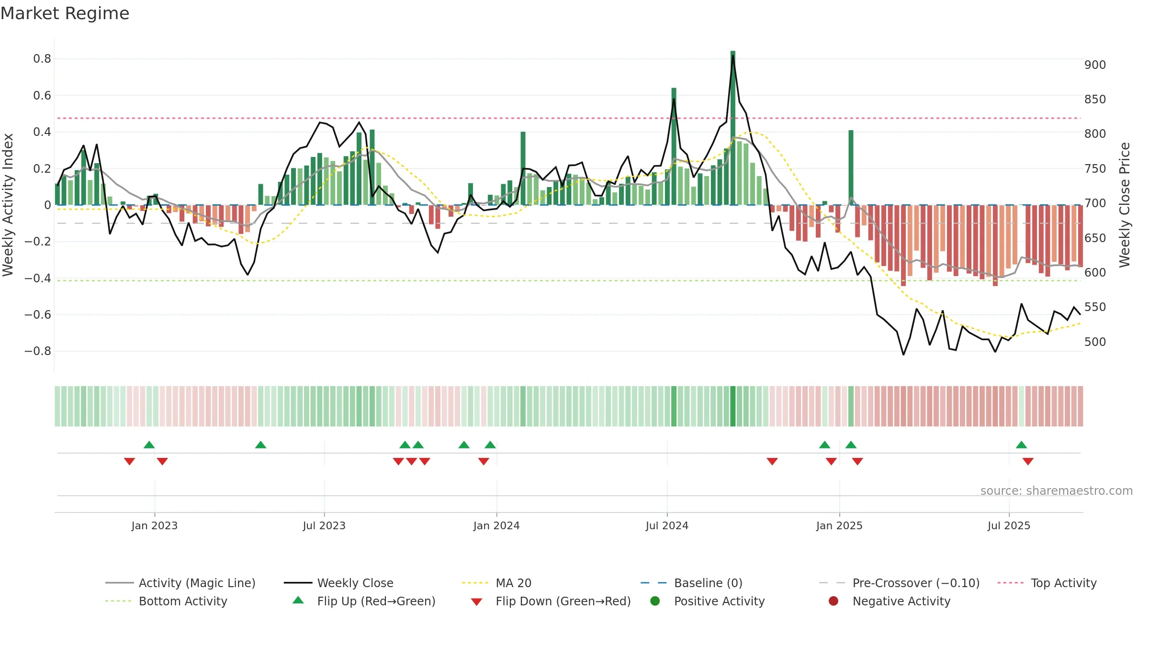The image size is (1149, 646).
Task: Click the Negative Activity red circle icon
Action: 834,601
